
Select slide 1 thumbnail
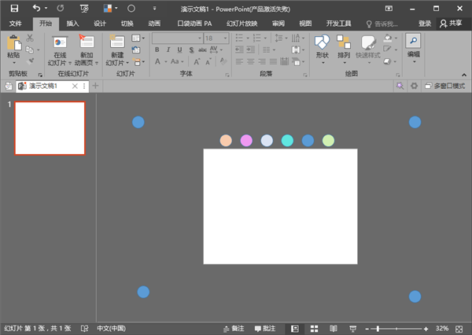point(50,128)
